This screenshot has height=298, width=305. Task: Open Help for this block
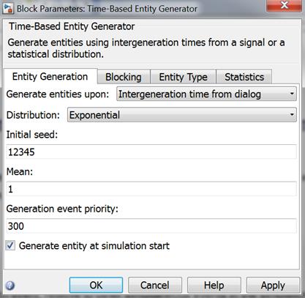click(x=214, y=285)
